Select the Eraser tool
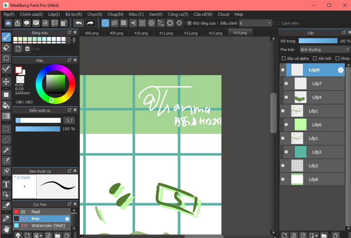The image size is (351, 238). (x=6, y=47)
